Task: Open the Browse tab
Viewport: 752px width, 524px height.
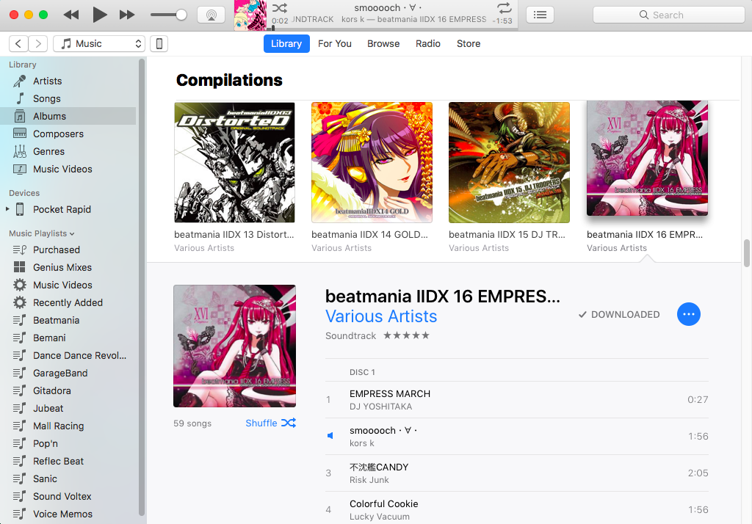Action: point(383,43)
